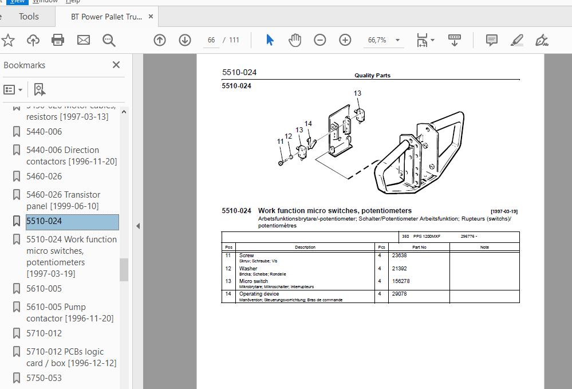Click the star bookmark icon in toolbar
This screenshot has width=572, height=389.
pyautogui.click(x=7, y=40)
